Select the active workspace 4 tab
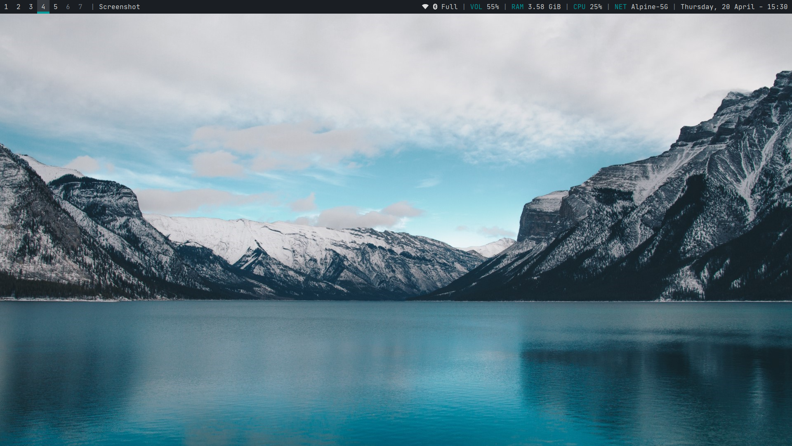792x446 pixels. 43,7
